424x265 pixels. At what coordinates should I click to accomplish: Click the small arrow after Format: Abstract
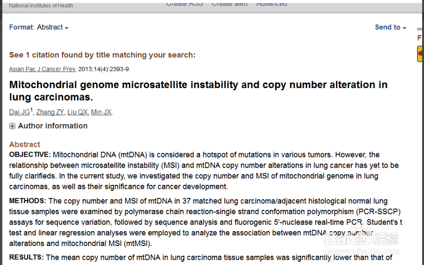coord(67,28)
